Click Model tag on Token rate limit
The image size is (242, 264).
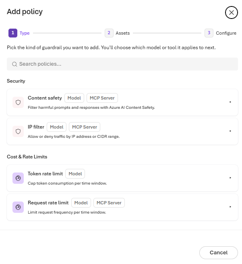point(75,174)
